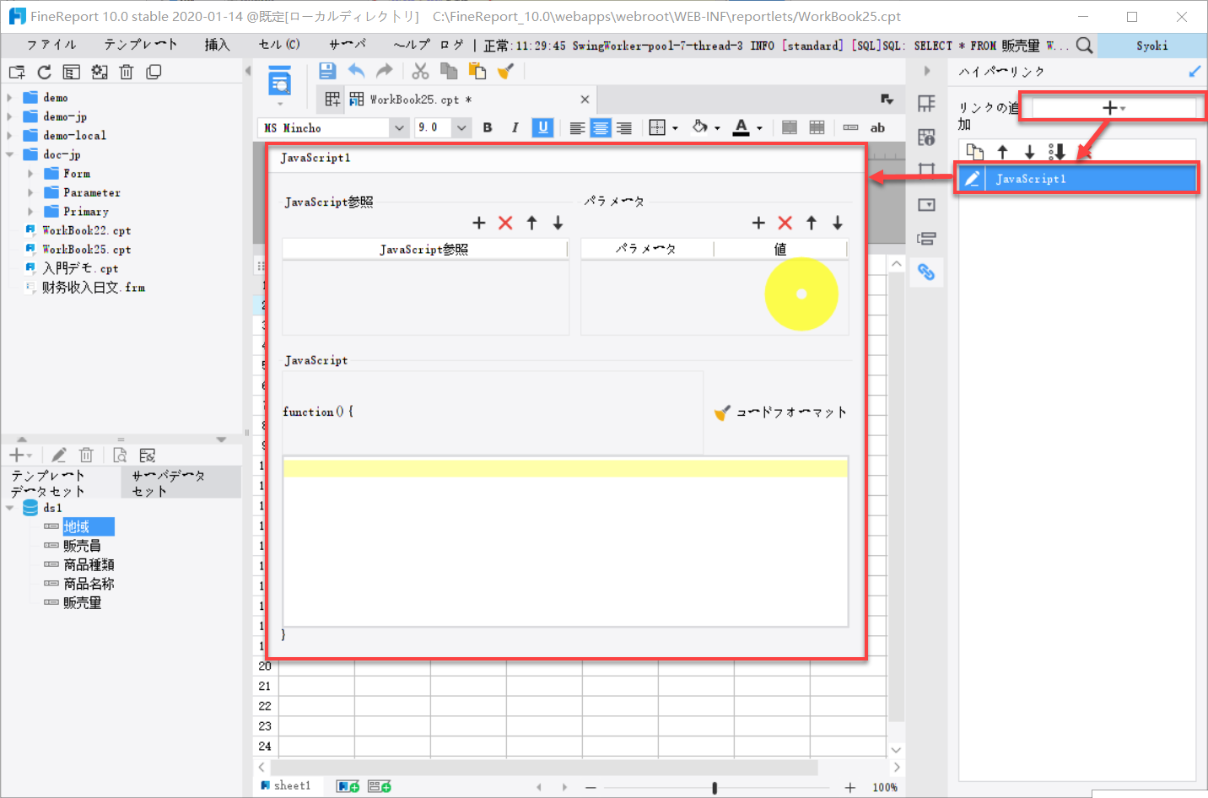Select the 販売員 dataset field

coord(82,546)
